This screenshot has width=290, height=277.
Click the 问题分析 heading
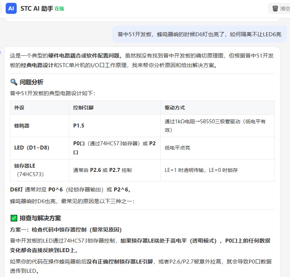31,82
